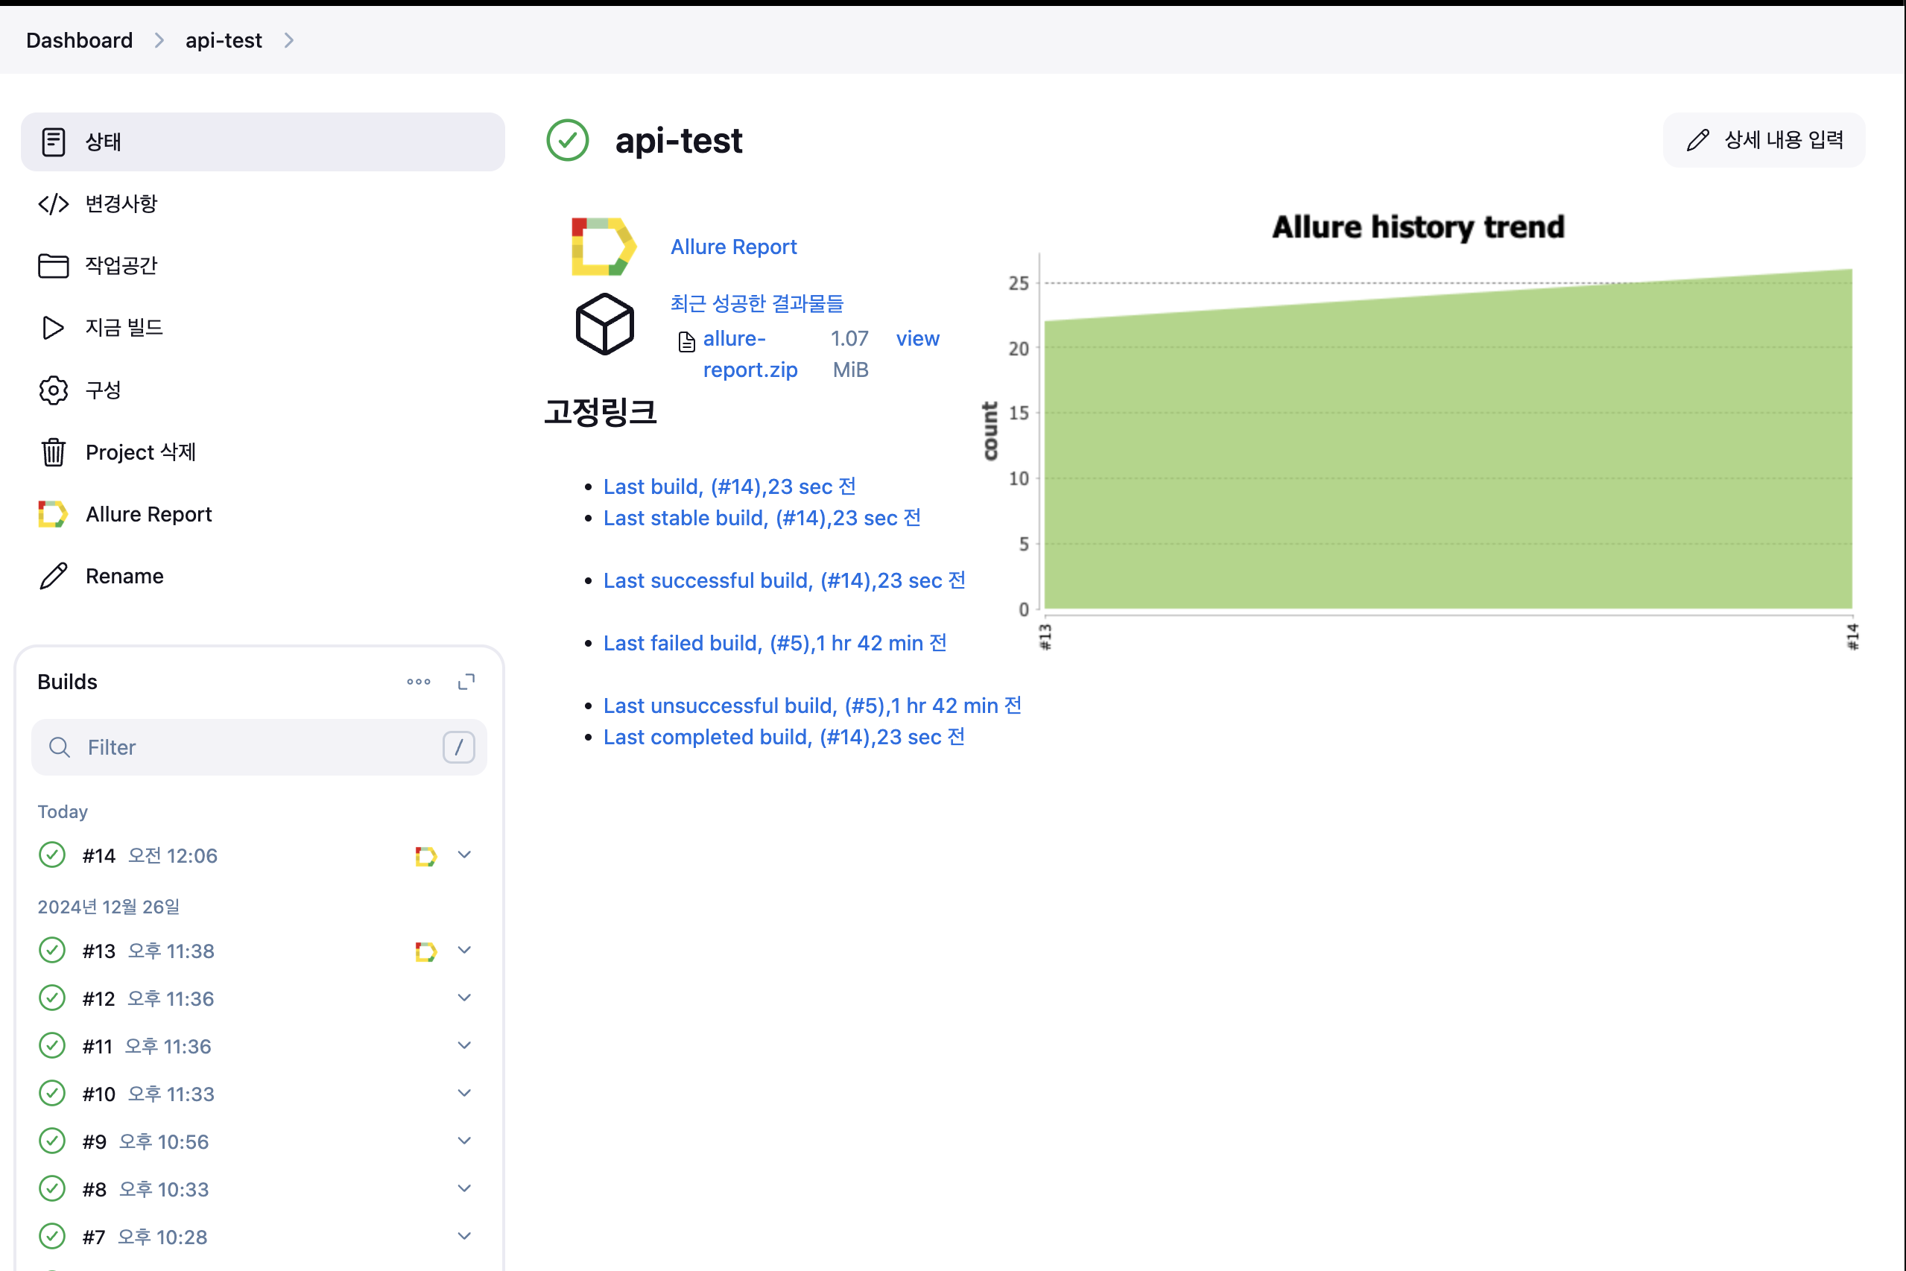Click success status icon of build #14
The height and width of the screenshot is (1271, 1906).
point(52,855)
